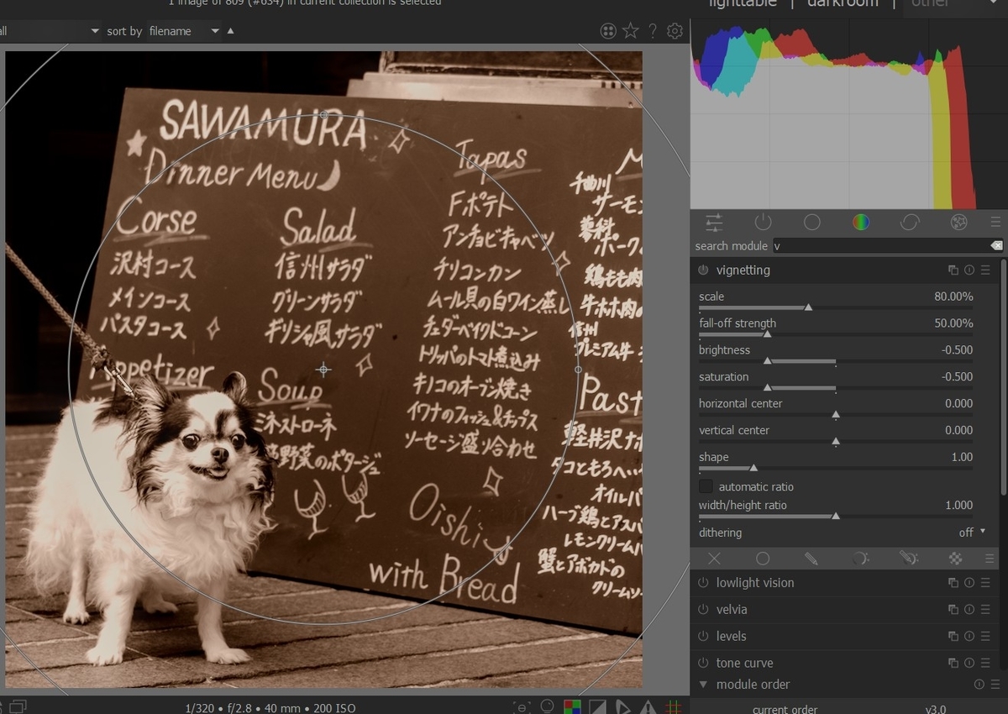This screenshot has width=1008, height=714.
Task: Reset vignetting module parameters
Action: tap(969, 270)
